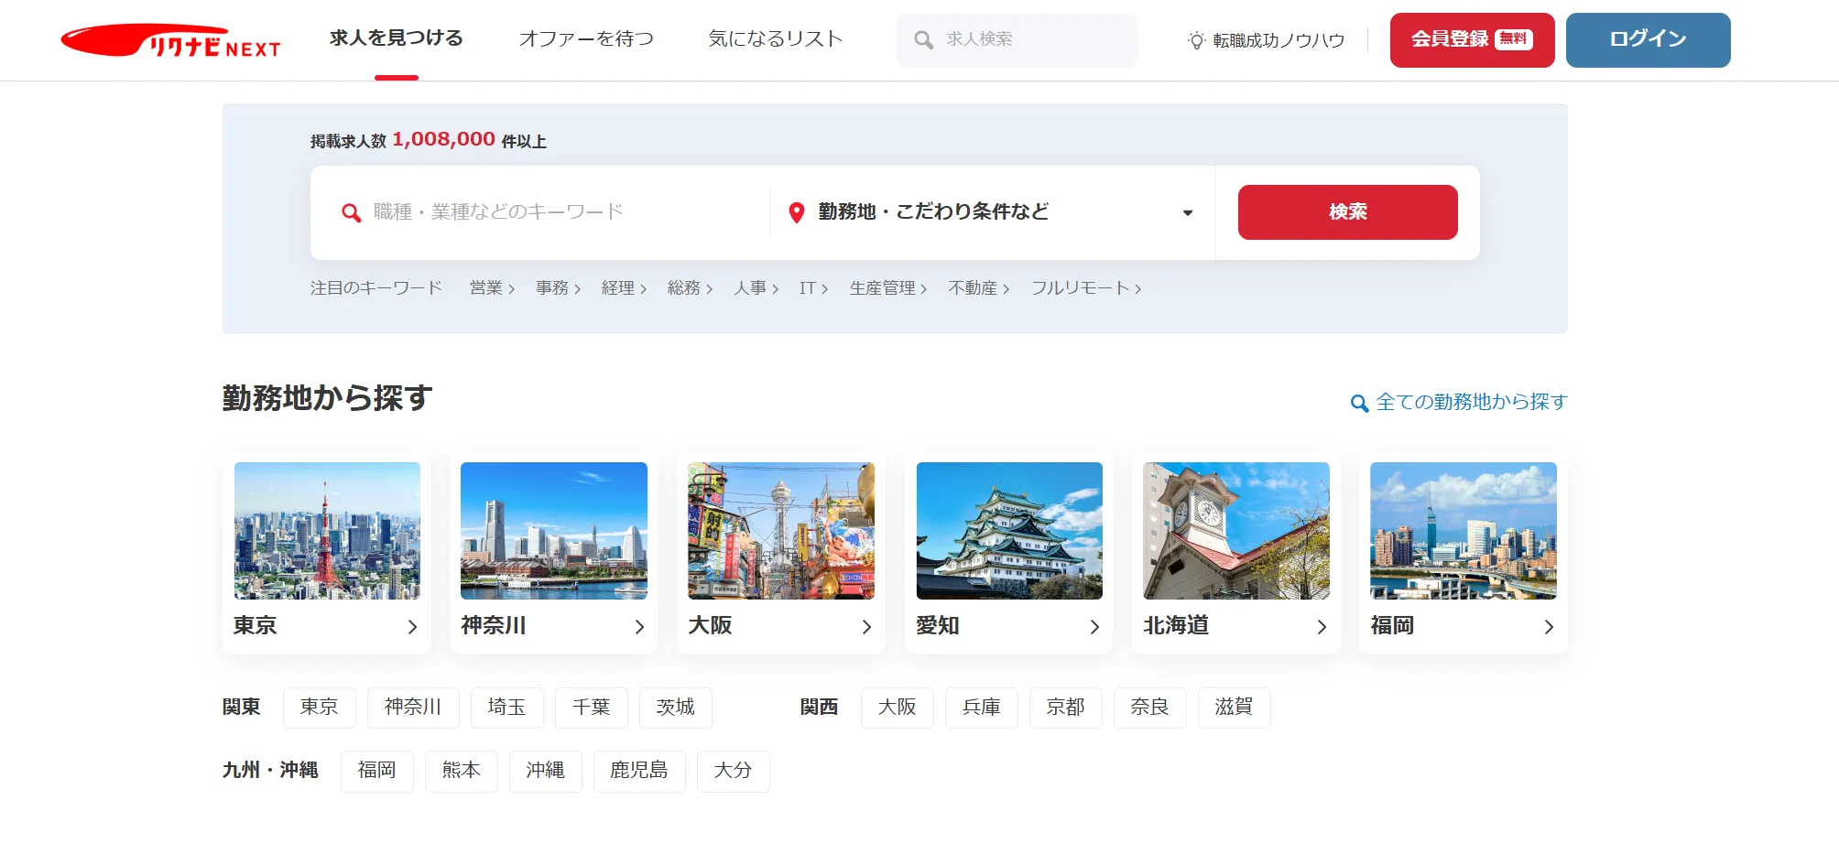The width and height of the screenshot is (1839, 865).
Task: Click the Rikunabi NEXT logo
Action: click(x=170, y=40)
